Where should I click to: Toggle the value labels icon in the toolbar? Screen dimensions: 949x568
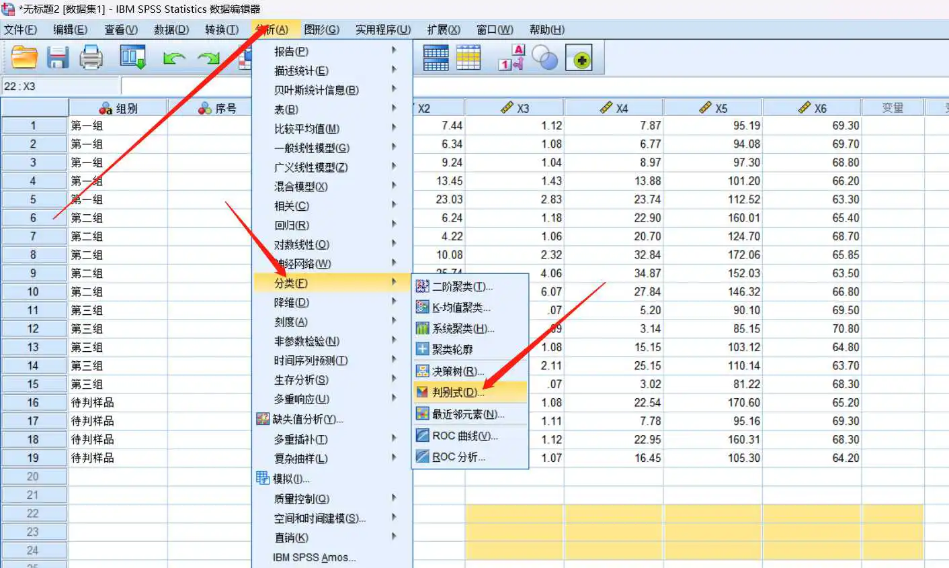pyautogui.click(x=511, y=58)
